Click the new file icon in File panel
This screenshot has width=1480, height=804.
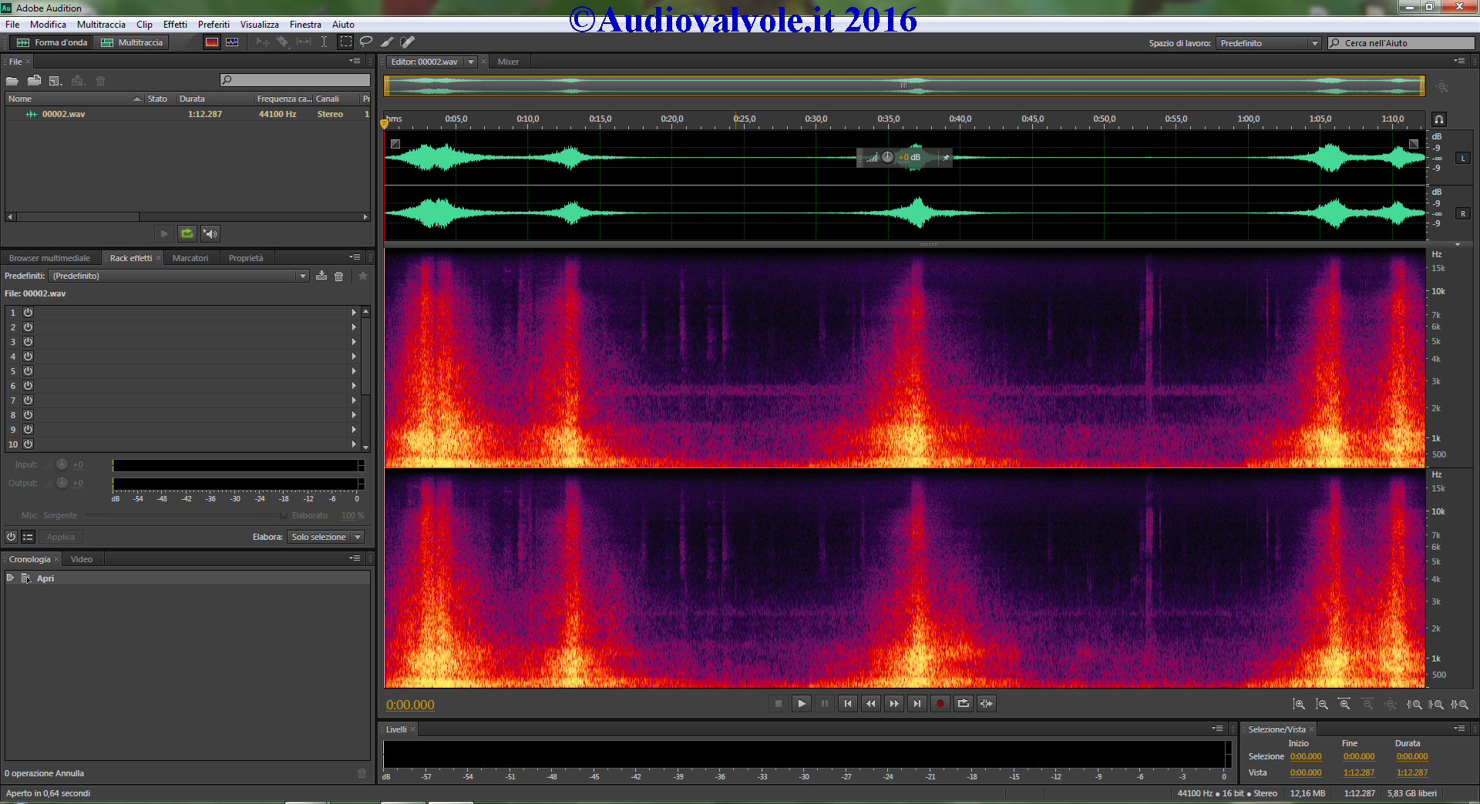[x=55, y=81]
